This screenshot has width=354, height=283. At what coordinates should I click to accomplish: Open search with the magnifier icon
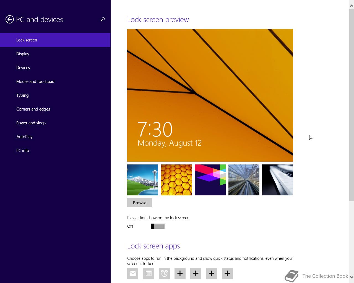[103, 19]
